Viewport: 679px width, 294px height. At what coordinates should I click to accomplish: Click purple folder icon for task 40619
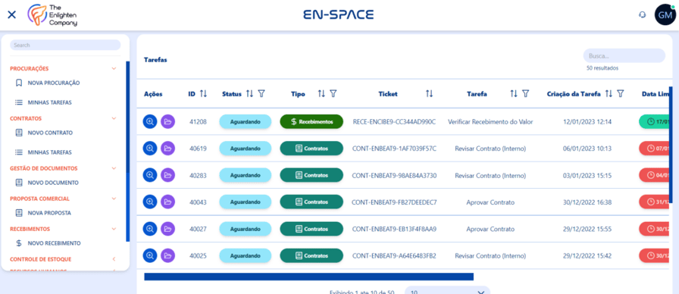[x=168, y=149]
